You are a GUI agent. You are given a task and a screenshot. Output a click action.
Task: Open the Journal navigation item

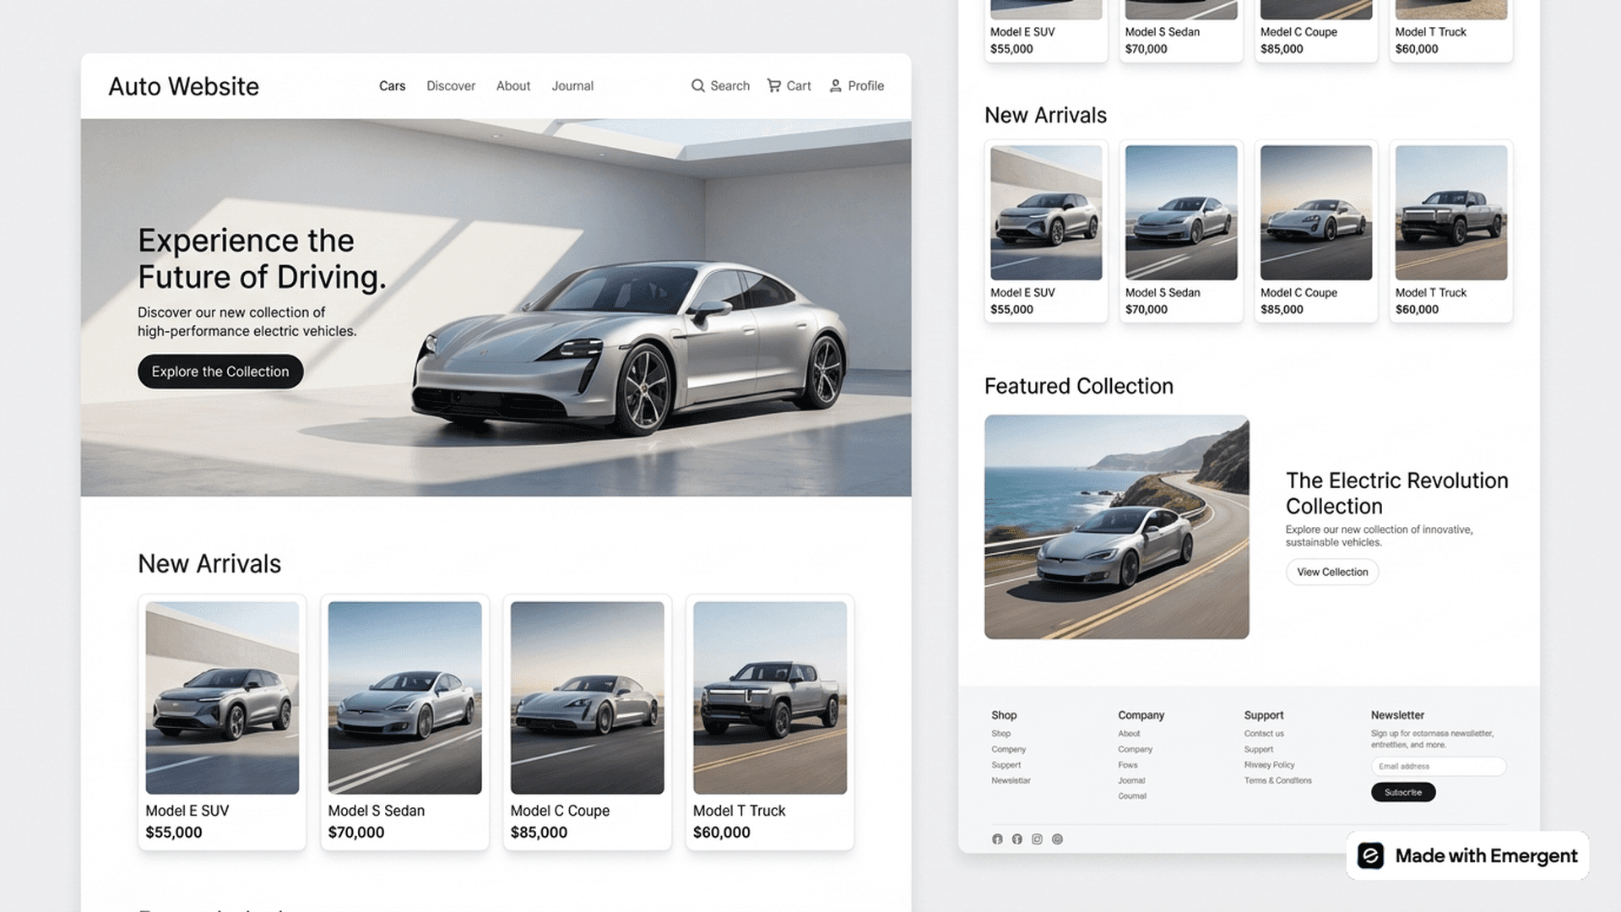(x=572, y=85)
